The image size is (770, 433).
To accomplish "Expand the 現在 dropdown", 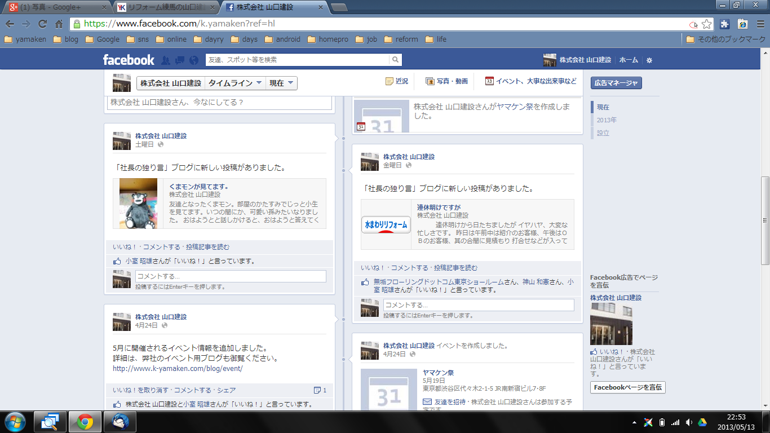I will pyautogui.click(x=281, y=83).
